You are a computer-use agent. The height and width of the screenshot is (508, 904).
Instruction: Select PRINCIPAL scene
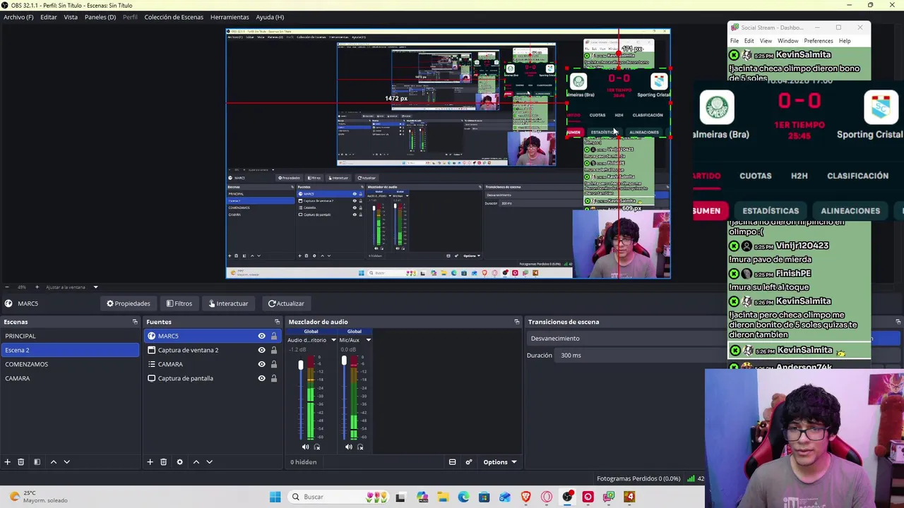click(x=71, y=336)
